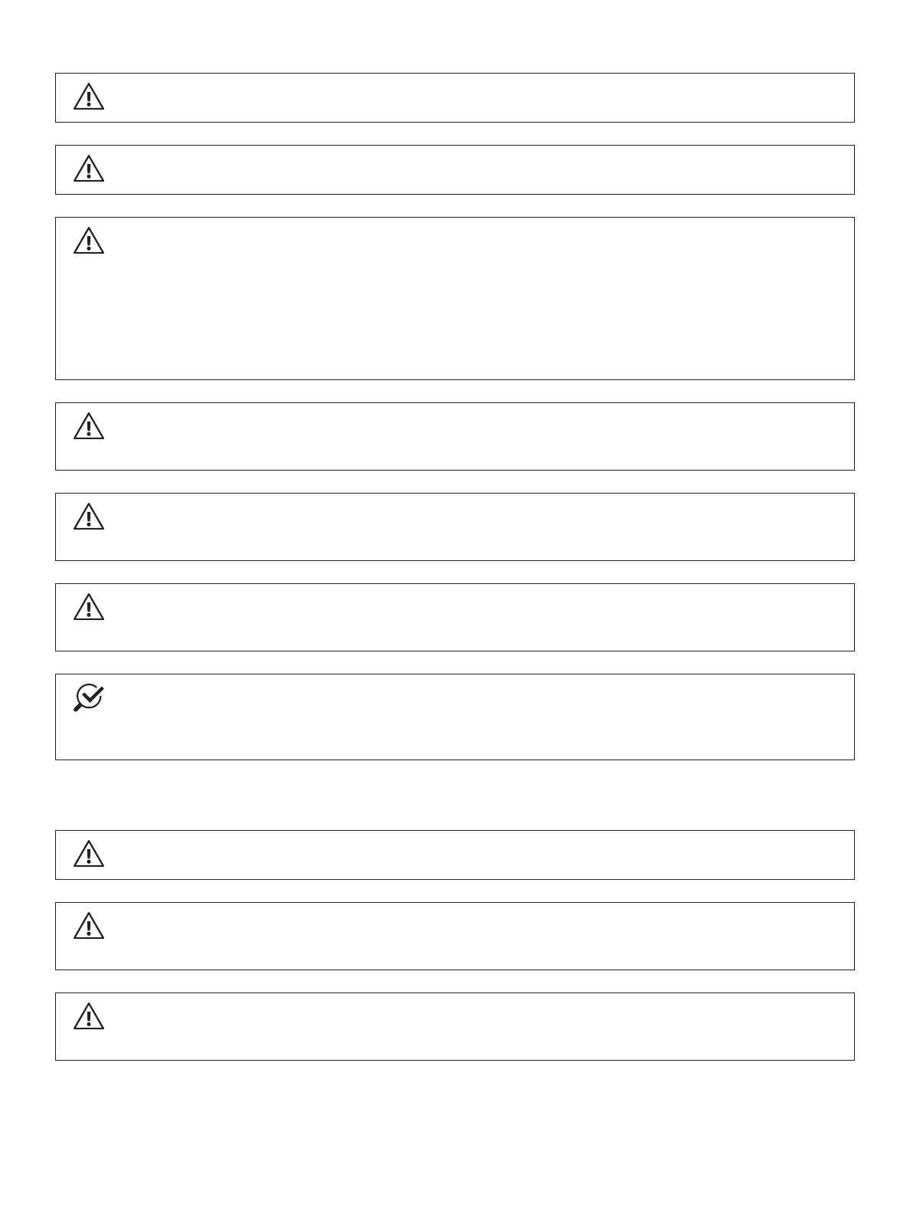
Task: Click the warning triangle in the tallest box
Action: coord(89,241)
